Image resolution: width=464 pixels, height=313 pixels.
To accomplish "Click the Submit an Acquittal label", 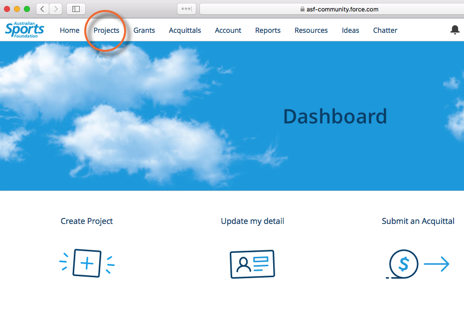I will point(418,221).
